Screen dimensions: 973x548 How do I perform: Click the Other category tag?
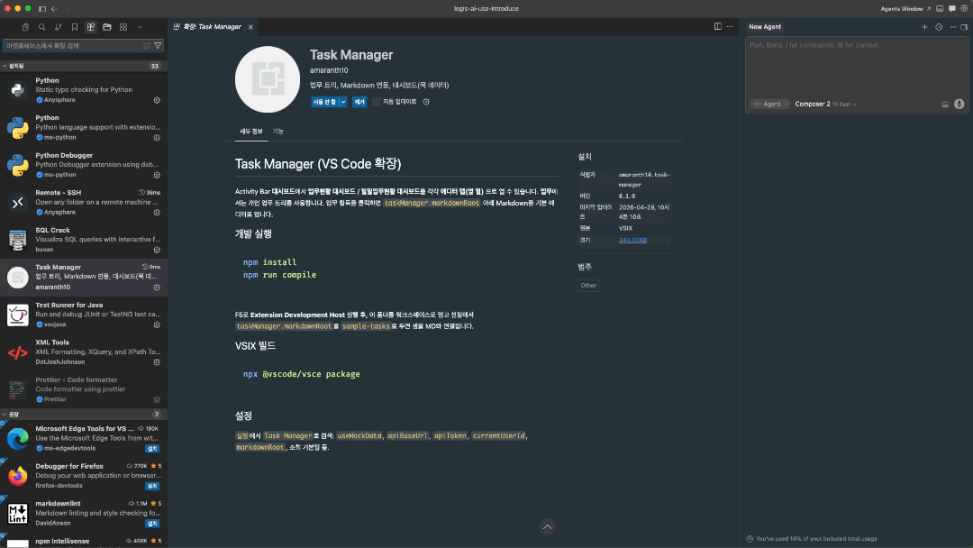[588, 286]
